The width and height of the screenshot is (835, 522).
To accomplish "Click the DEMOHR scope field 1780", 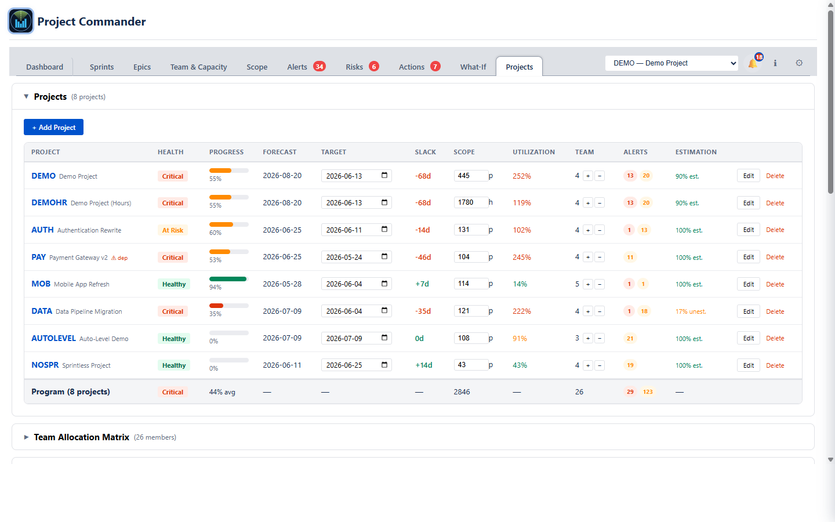I will (x=471, y=202).
